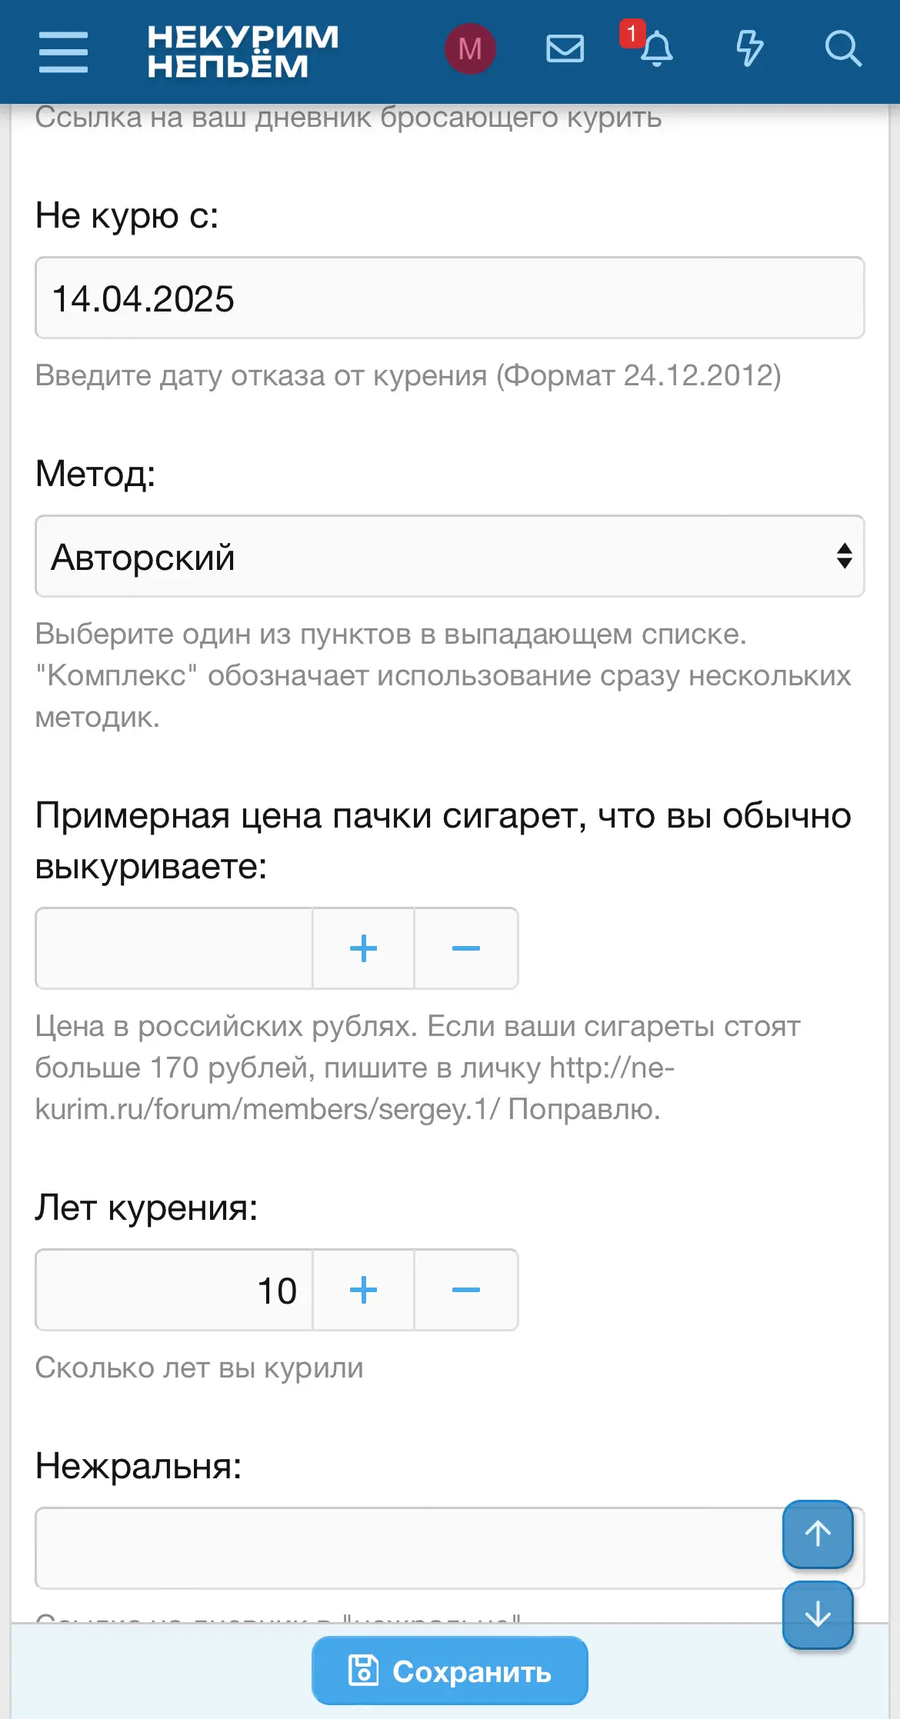Decrease the cigarette pack price with minus
The width and height of the screenshot is (900, 1719).
pos(466,948)
